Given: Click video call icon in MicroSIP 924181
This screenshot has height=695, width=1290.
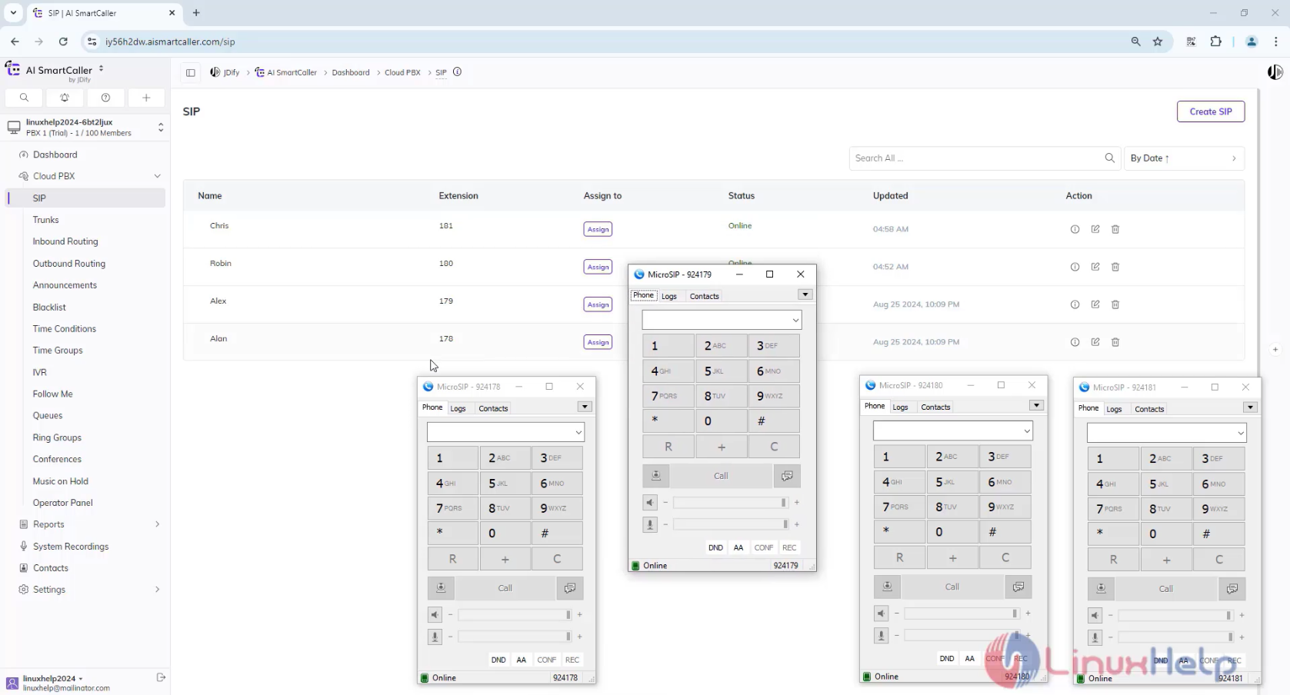Looking at the screenshot, I should 1101,589.
